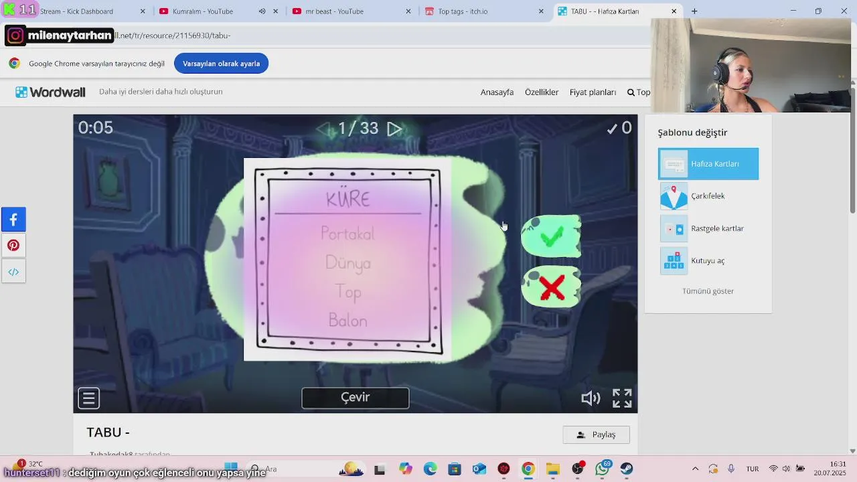Click the page vertical scrollbar

pos(852,151)
